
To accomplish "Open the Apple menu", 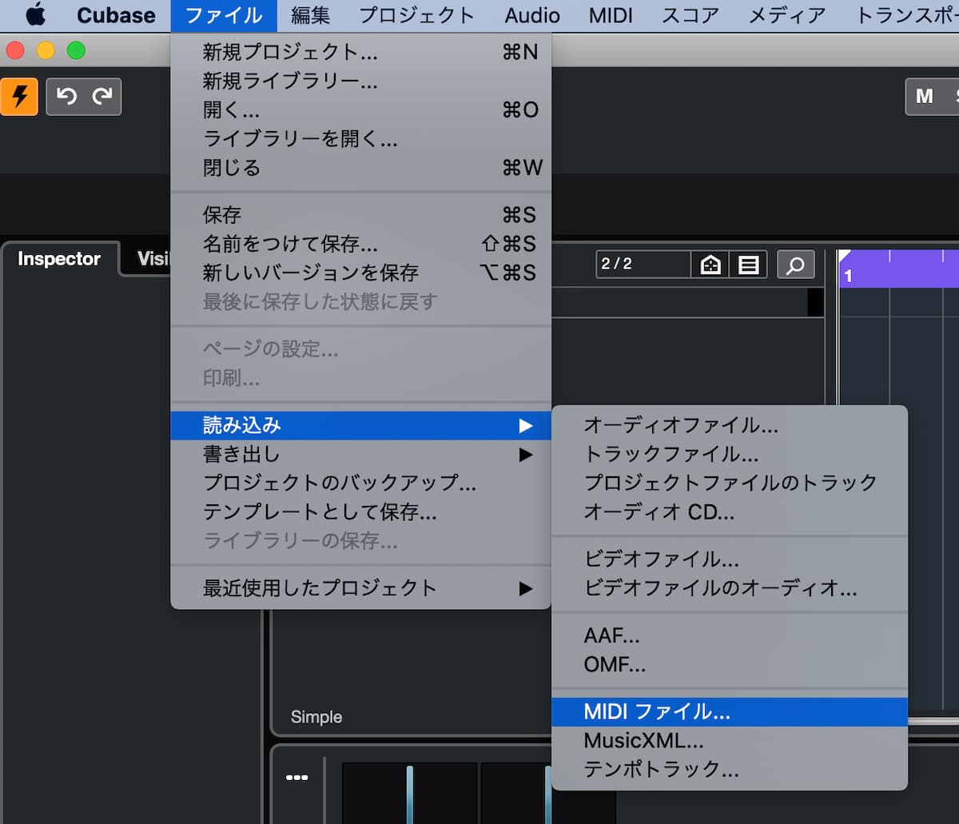I will point(35,15).
